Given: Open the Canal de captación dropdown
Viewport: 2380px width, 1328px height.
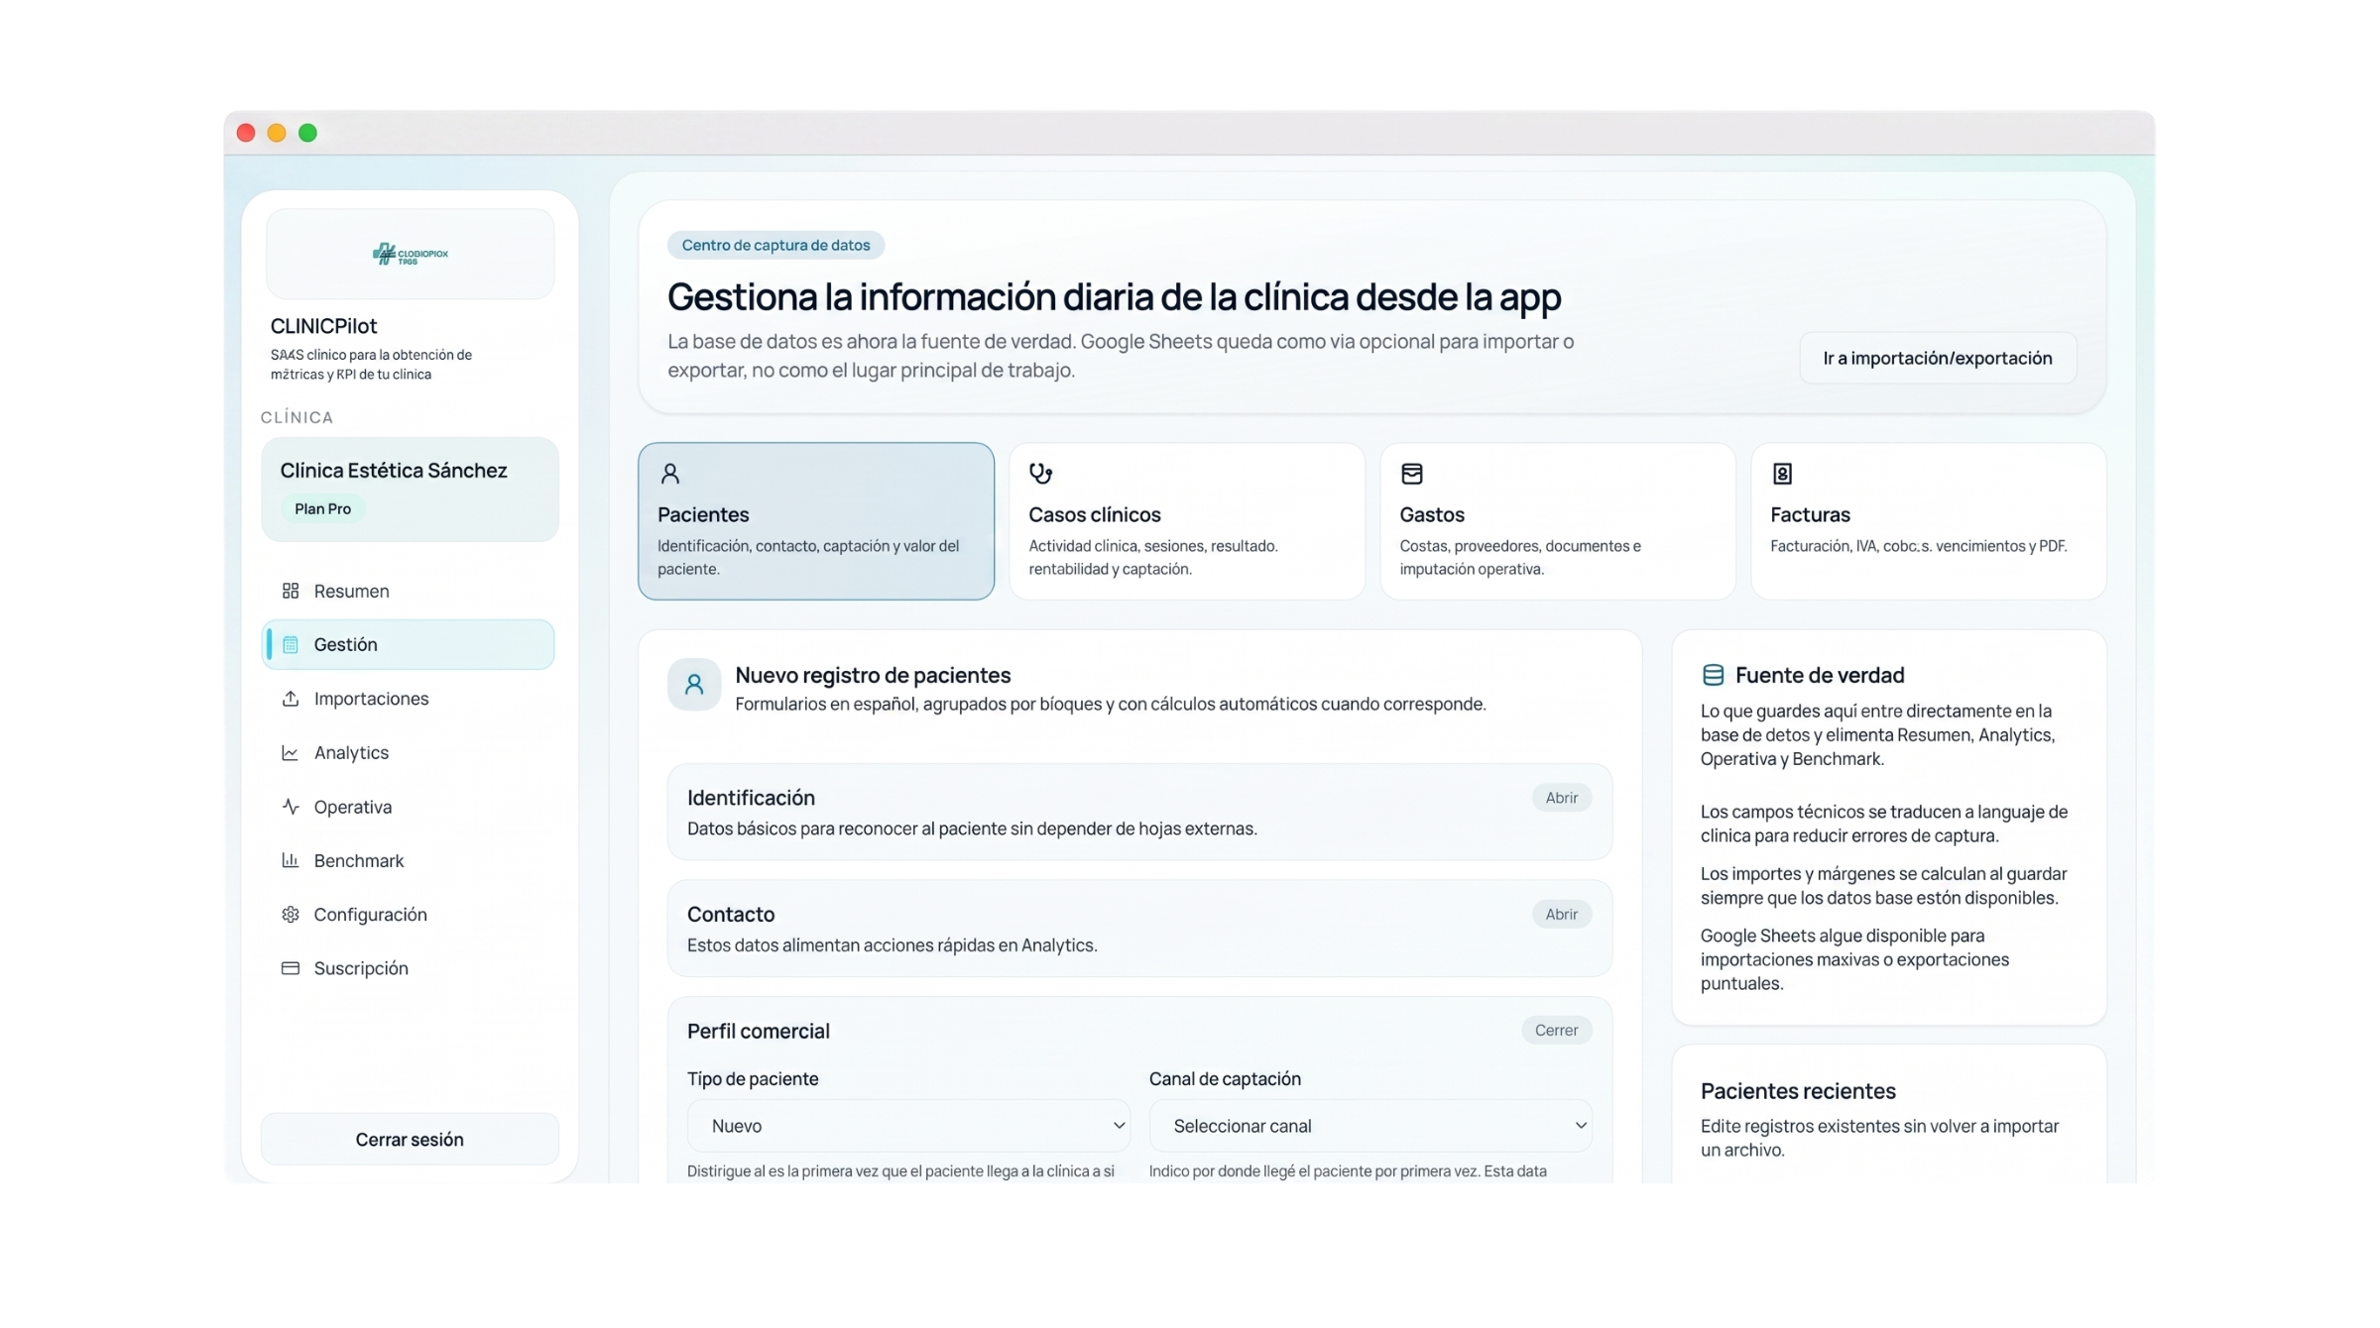Looking at the screenshot, I should click(x=1370, y=1126).
